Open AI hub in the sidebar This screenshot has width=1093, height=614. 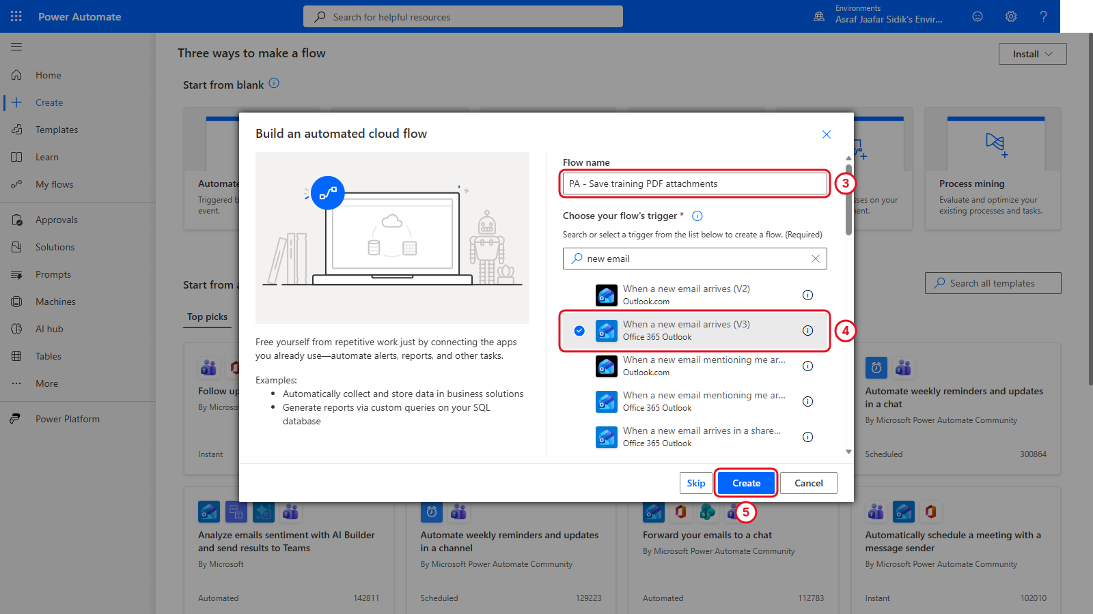pos(78,329)
